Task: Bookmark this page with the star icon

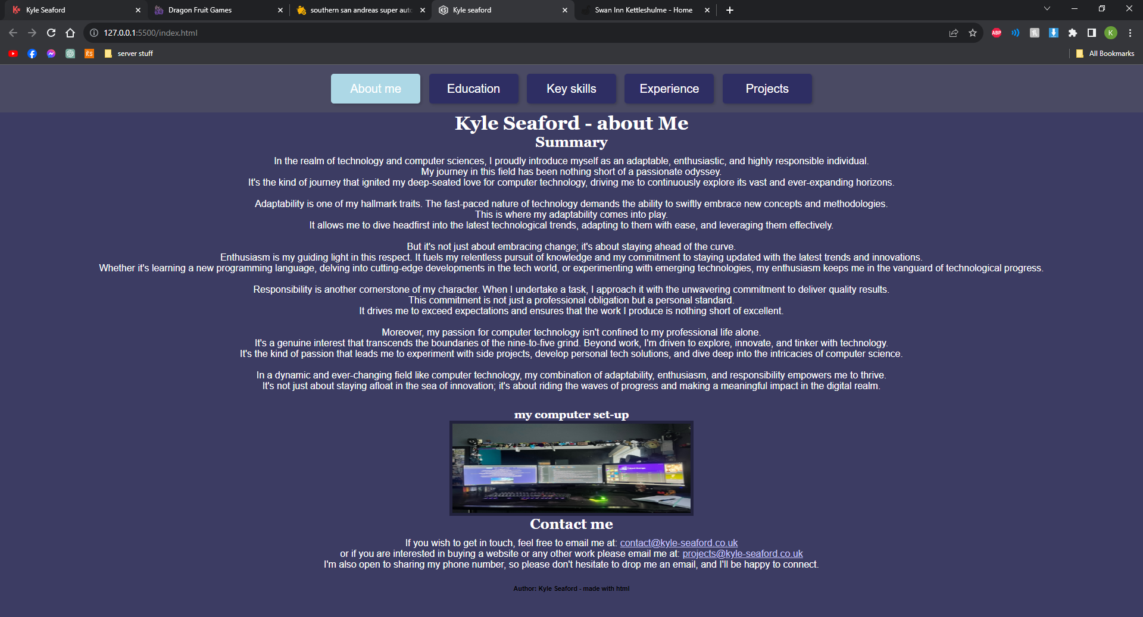Action: tap(973, 33)
